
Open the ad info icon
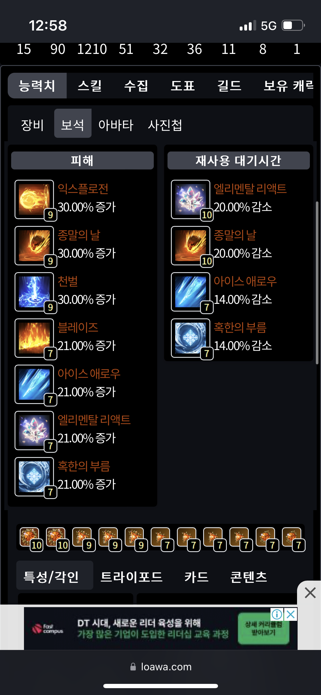[x=277, y=614]
